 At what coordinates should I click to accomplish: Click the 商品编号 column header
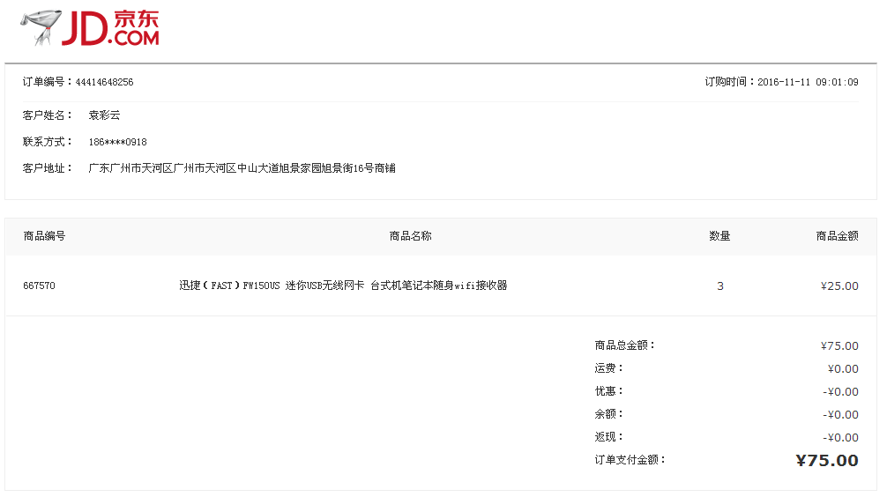tap(44, 236)
